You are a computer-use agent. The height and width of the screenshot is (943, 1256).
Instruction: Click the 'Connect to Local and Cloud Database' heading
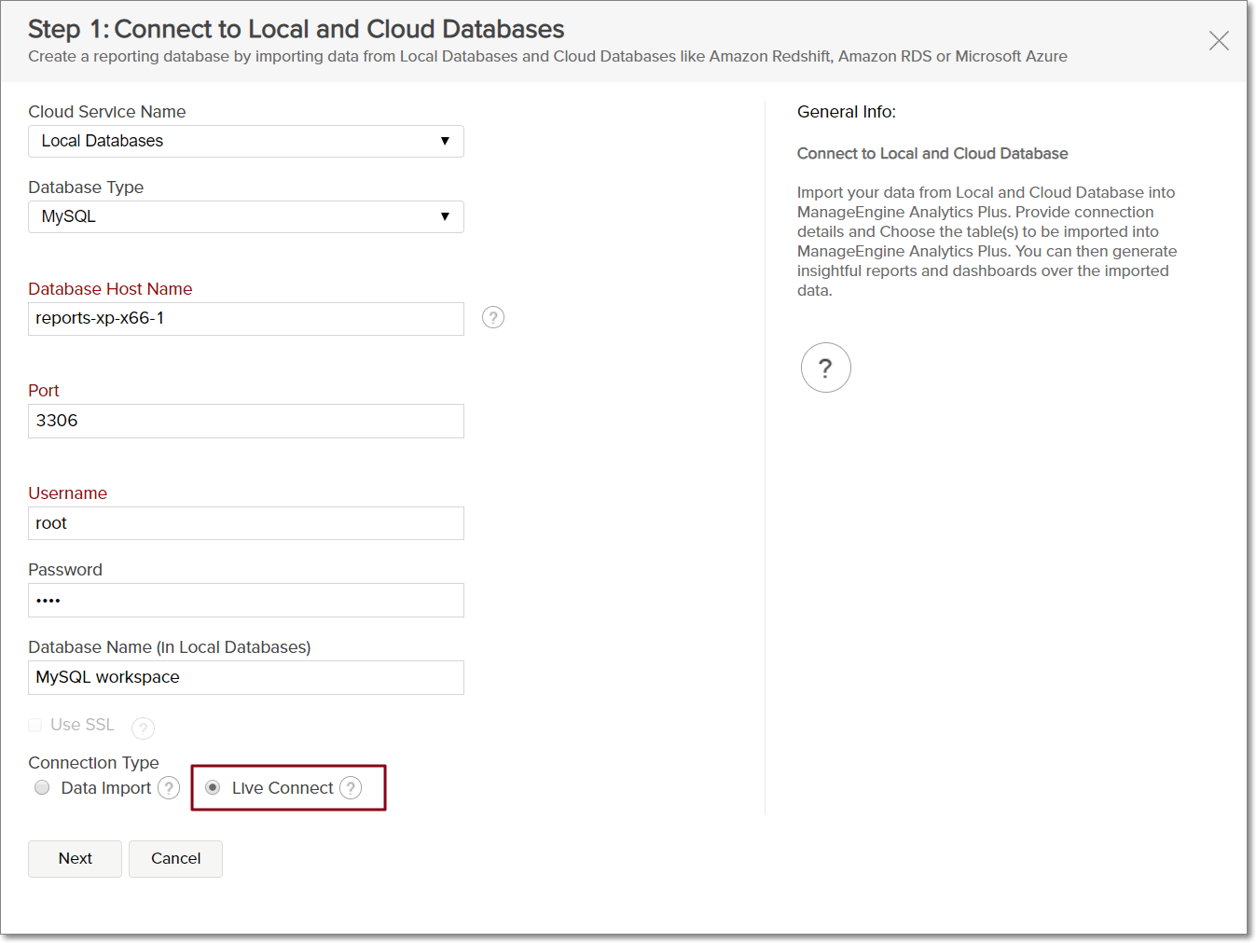[932, 153]
